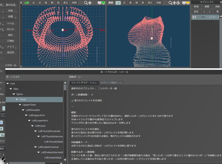The width and height of the screenshot is (222, 164).
Task: Toggle 面 display in the 透視 viewport
Action: [130, 3]
